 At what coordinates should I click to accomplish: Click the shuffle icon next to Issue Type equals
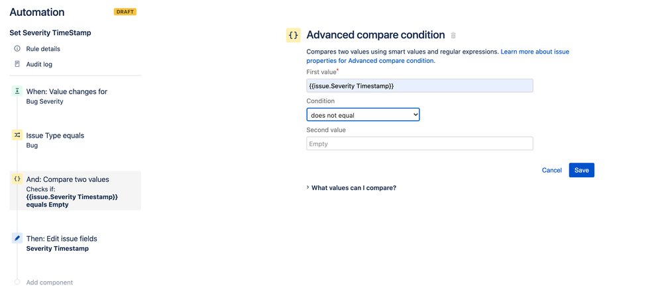point(17,136)
